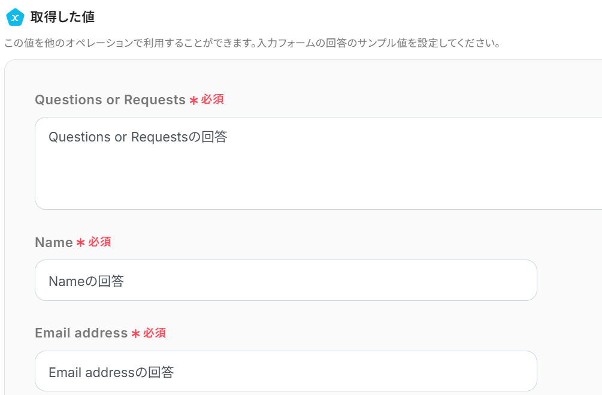The image size is (602, 395).
Task: Click the blue hexagon icon beside 取得した値
Action: (x=14, y=17)
